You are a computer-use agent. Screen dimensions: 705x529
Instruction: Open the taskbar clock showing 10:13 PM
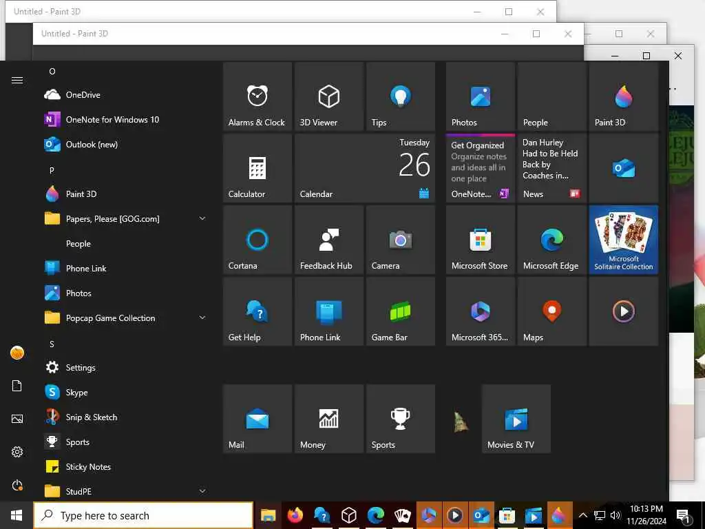click(646, 515)
